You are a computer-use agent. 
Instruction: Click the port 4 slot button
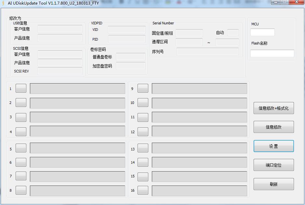[21, 132]
